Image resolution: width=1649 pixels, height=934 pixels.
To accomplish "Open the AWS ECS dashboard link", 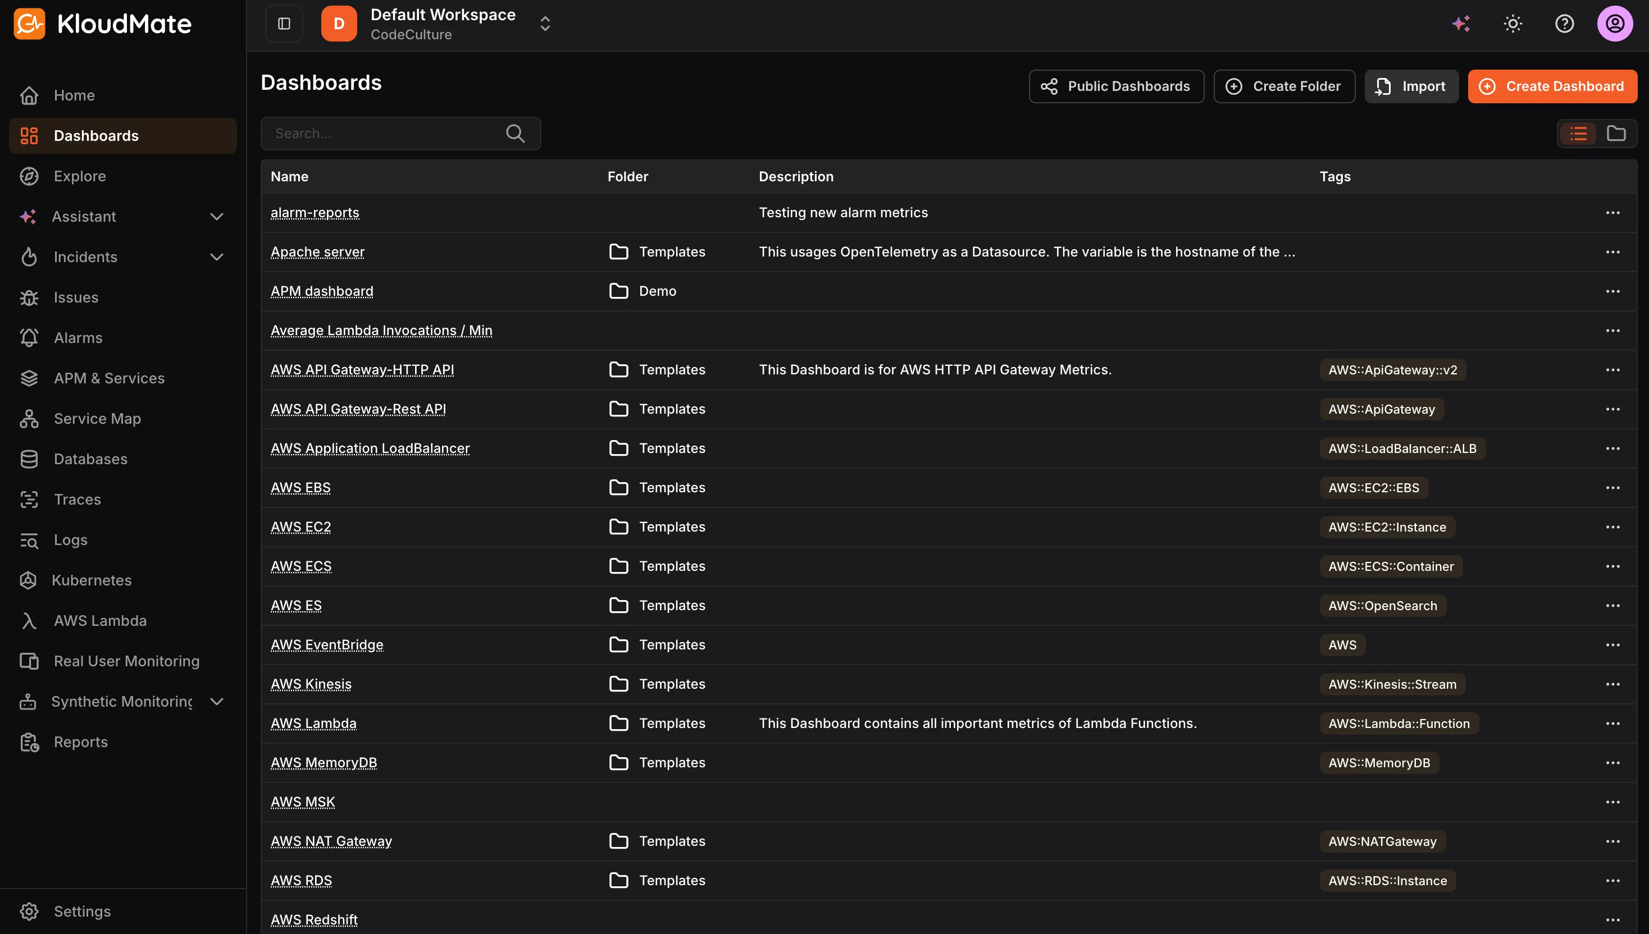I will click(x=301, y=566).
